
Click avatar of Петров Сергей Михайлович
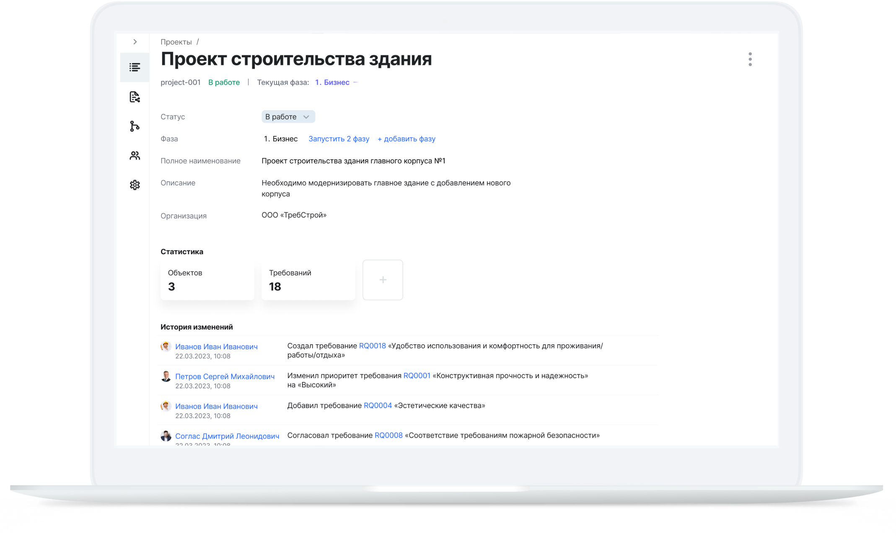point(166,376)
